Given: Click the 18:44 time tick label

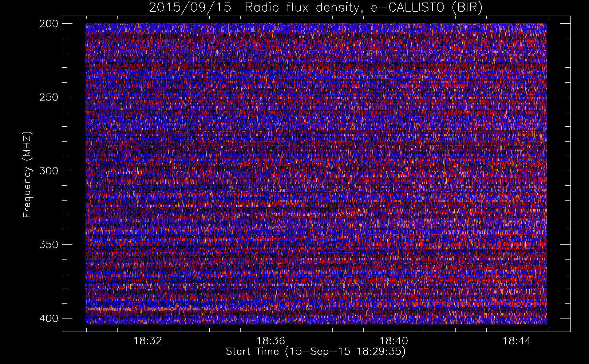Looking at the screenshot, I should coord(517,341).
